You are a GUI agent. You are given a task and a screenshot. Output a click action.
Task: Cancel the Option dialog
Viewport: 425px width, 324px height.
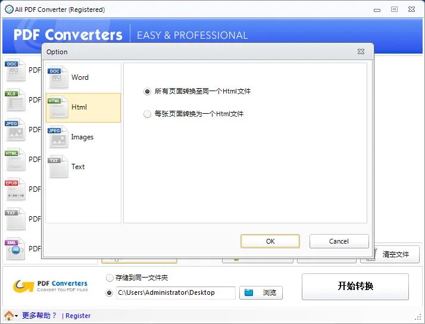339,241
